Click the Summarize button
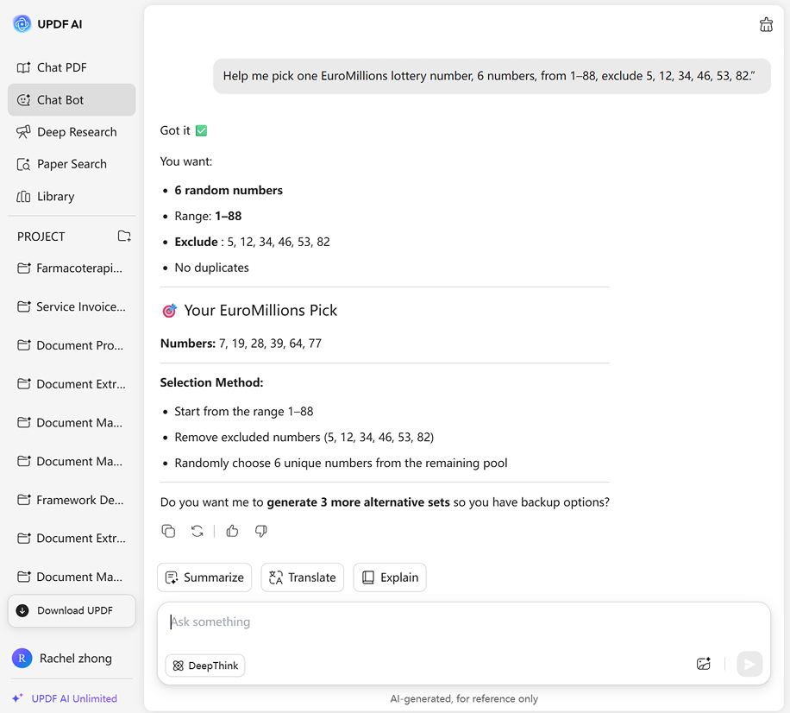This screenshot has width=790, height=713. point(204,577)
